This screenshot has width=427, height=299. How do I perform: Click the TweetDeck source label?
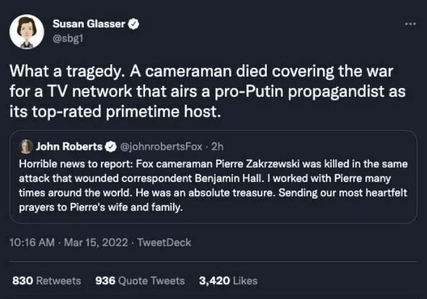165,243
